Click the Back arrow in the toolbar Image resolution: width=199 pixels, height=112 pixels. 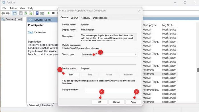click(x=3, y=13)
